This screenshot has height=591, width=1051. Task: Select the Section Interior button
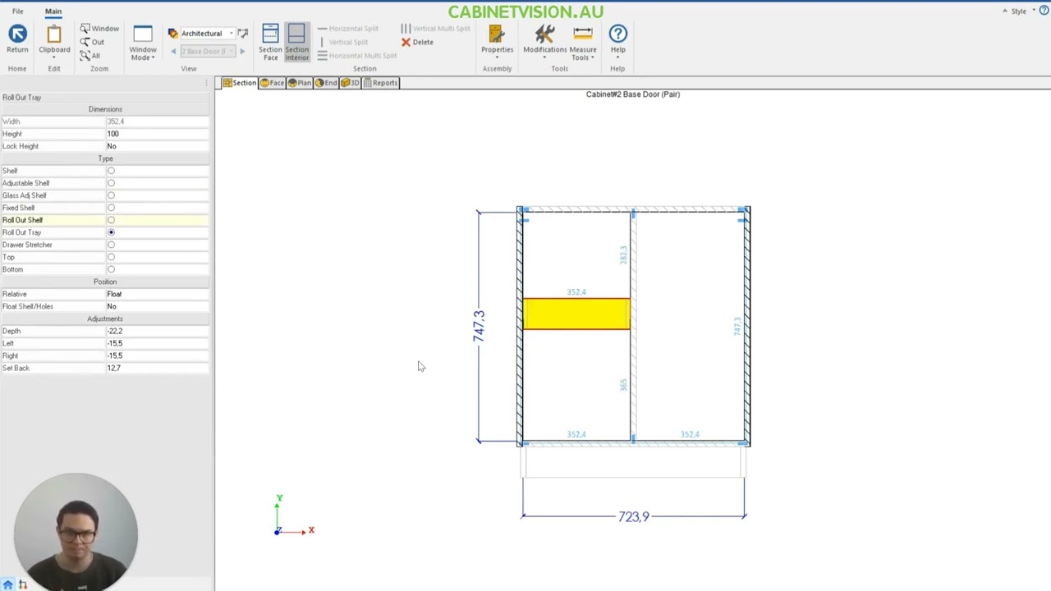coord(296,43)
